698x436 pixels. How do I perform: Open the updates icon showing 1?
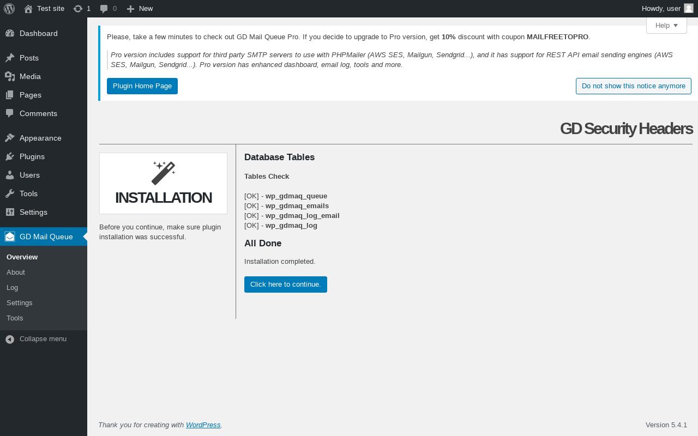[x=78, y=9]
